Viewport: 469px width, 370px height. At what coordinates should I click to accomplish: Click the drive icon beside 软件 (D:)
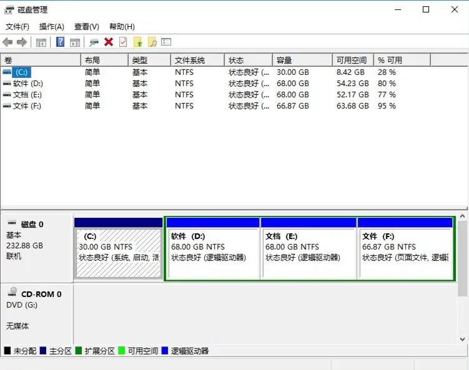(7, 84)
